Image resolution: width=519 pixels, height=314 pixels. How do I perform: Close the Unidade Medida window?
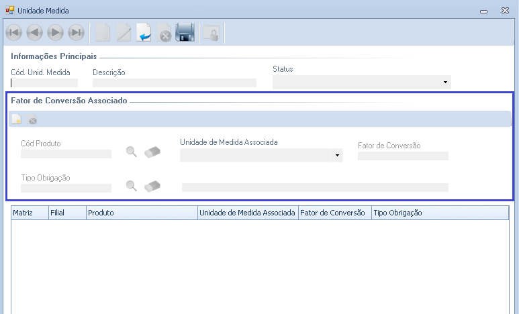pos(505,11)
